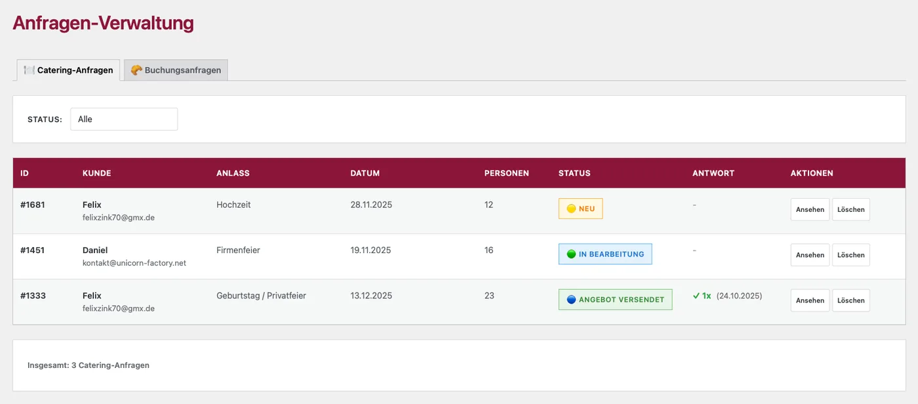This screenshot has height=404, width=918.
Task: Open Daniel's request via Ansehen
Action: pyautogui.click(x=810, y=255)
